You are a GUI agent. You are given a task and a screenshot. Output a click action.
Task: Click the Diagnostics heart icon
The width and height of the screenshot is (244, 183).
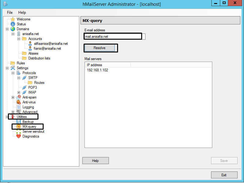coord(19,136)
